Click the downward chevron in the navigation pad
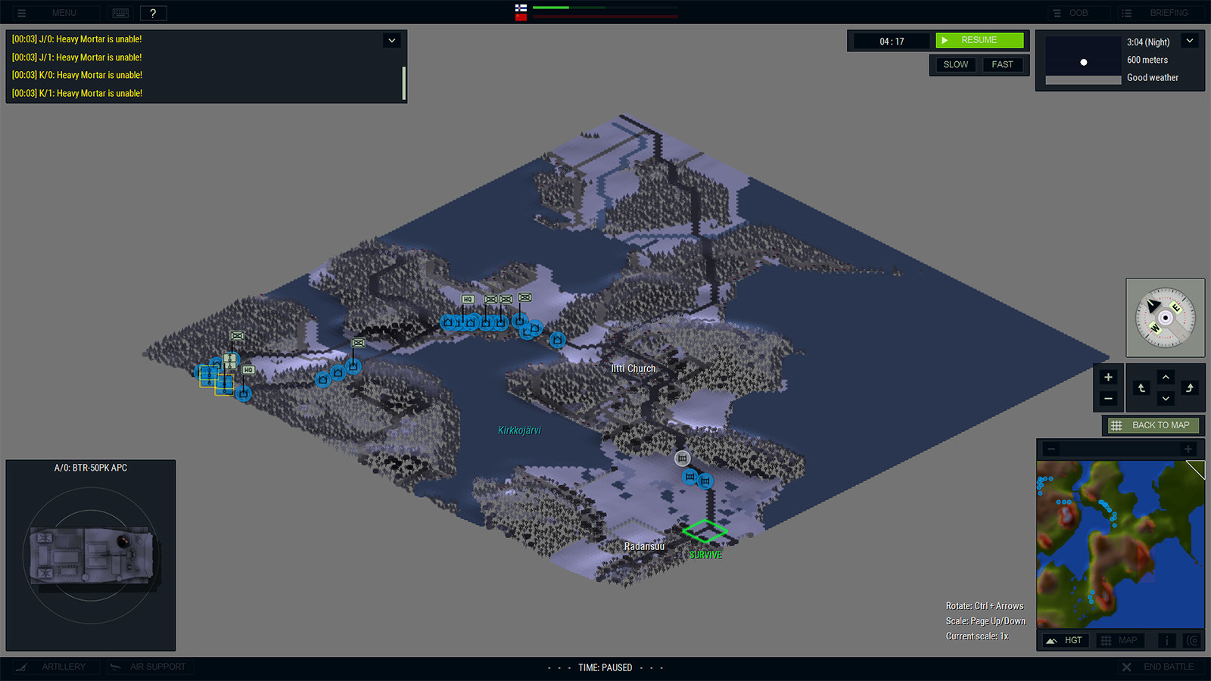 click(x=1166, y=399)
